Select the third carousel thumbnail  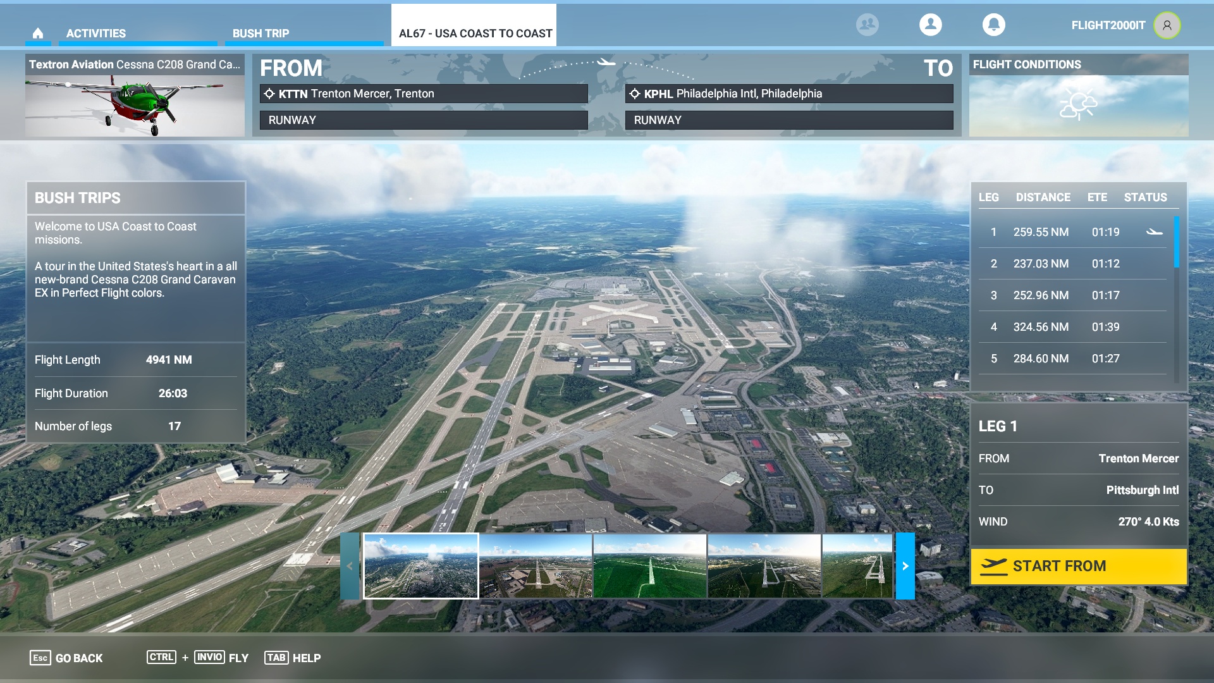click(x=650, y=566)
